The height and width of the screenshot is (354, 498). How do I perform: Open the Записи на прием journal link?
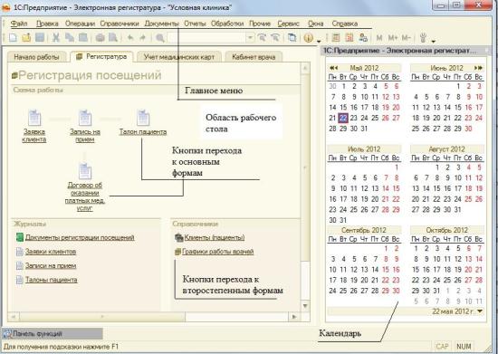click(x=51, y=266)
